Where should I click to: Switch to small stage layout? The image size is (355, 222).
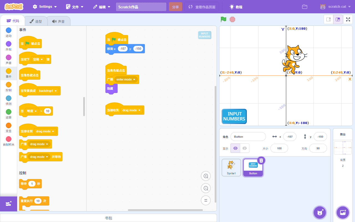[x=329, y=19]
